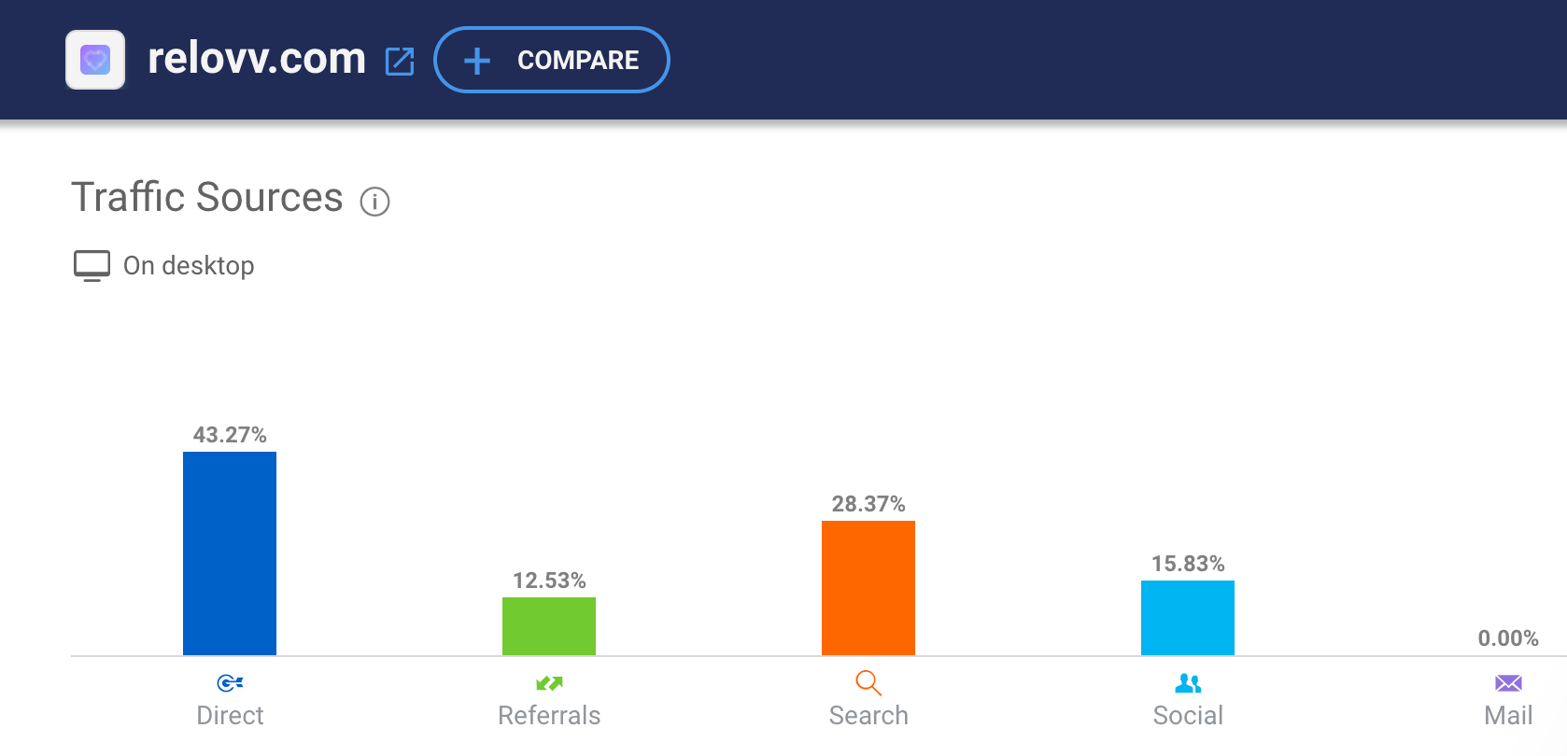Select the orange Search bar
This screenshot has height=756, width=1567.
868,588
